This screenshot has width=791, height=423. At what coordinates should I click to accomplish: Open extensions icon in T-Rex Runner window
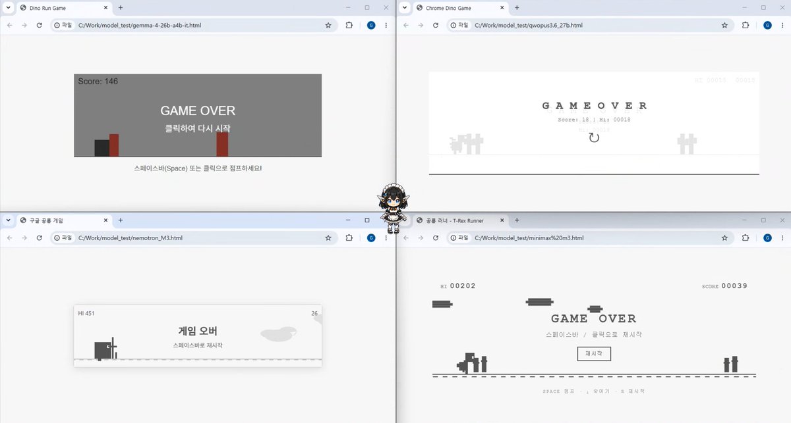746,237
